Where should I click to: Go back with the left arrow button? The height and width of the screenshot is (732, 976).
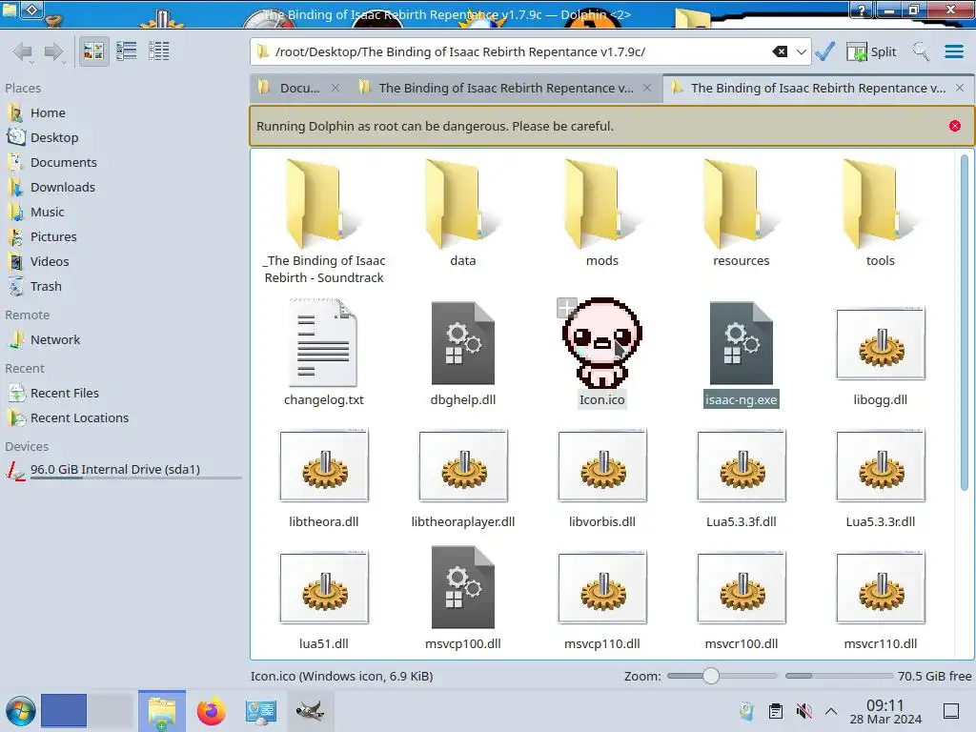23,51
